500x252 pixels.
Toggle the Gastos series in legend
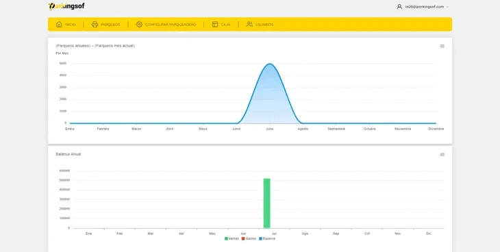coord(249,238)
